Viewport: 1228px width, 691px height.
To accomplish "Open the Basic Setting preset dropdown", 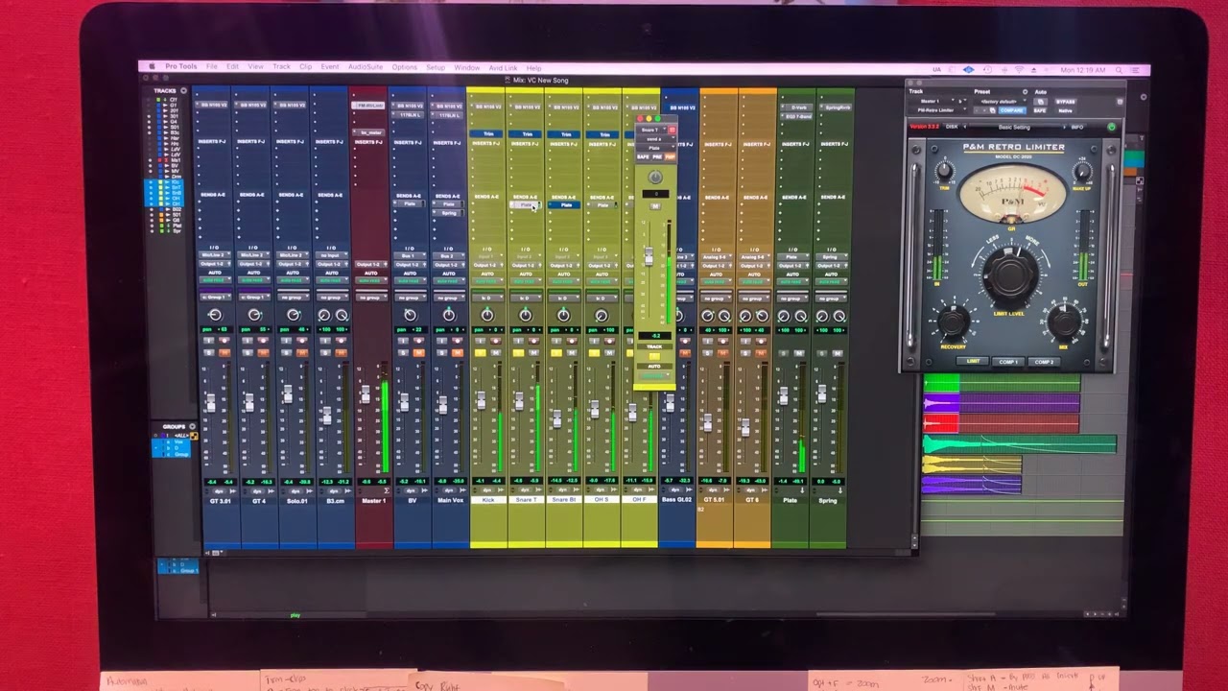I will click(x=1014, y=127).
